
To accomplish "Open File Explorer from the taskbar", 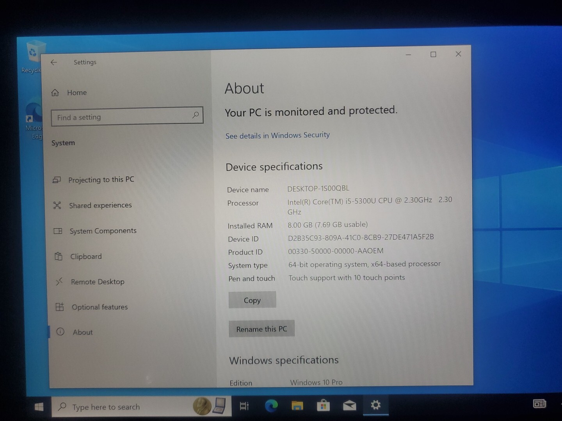I will tap(297, 406).
